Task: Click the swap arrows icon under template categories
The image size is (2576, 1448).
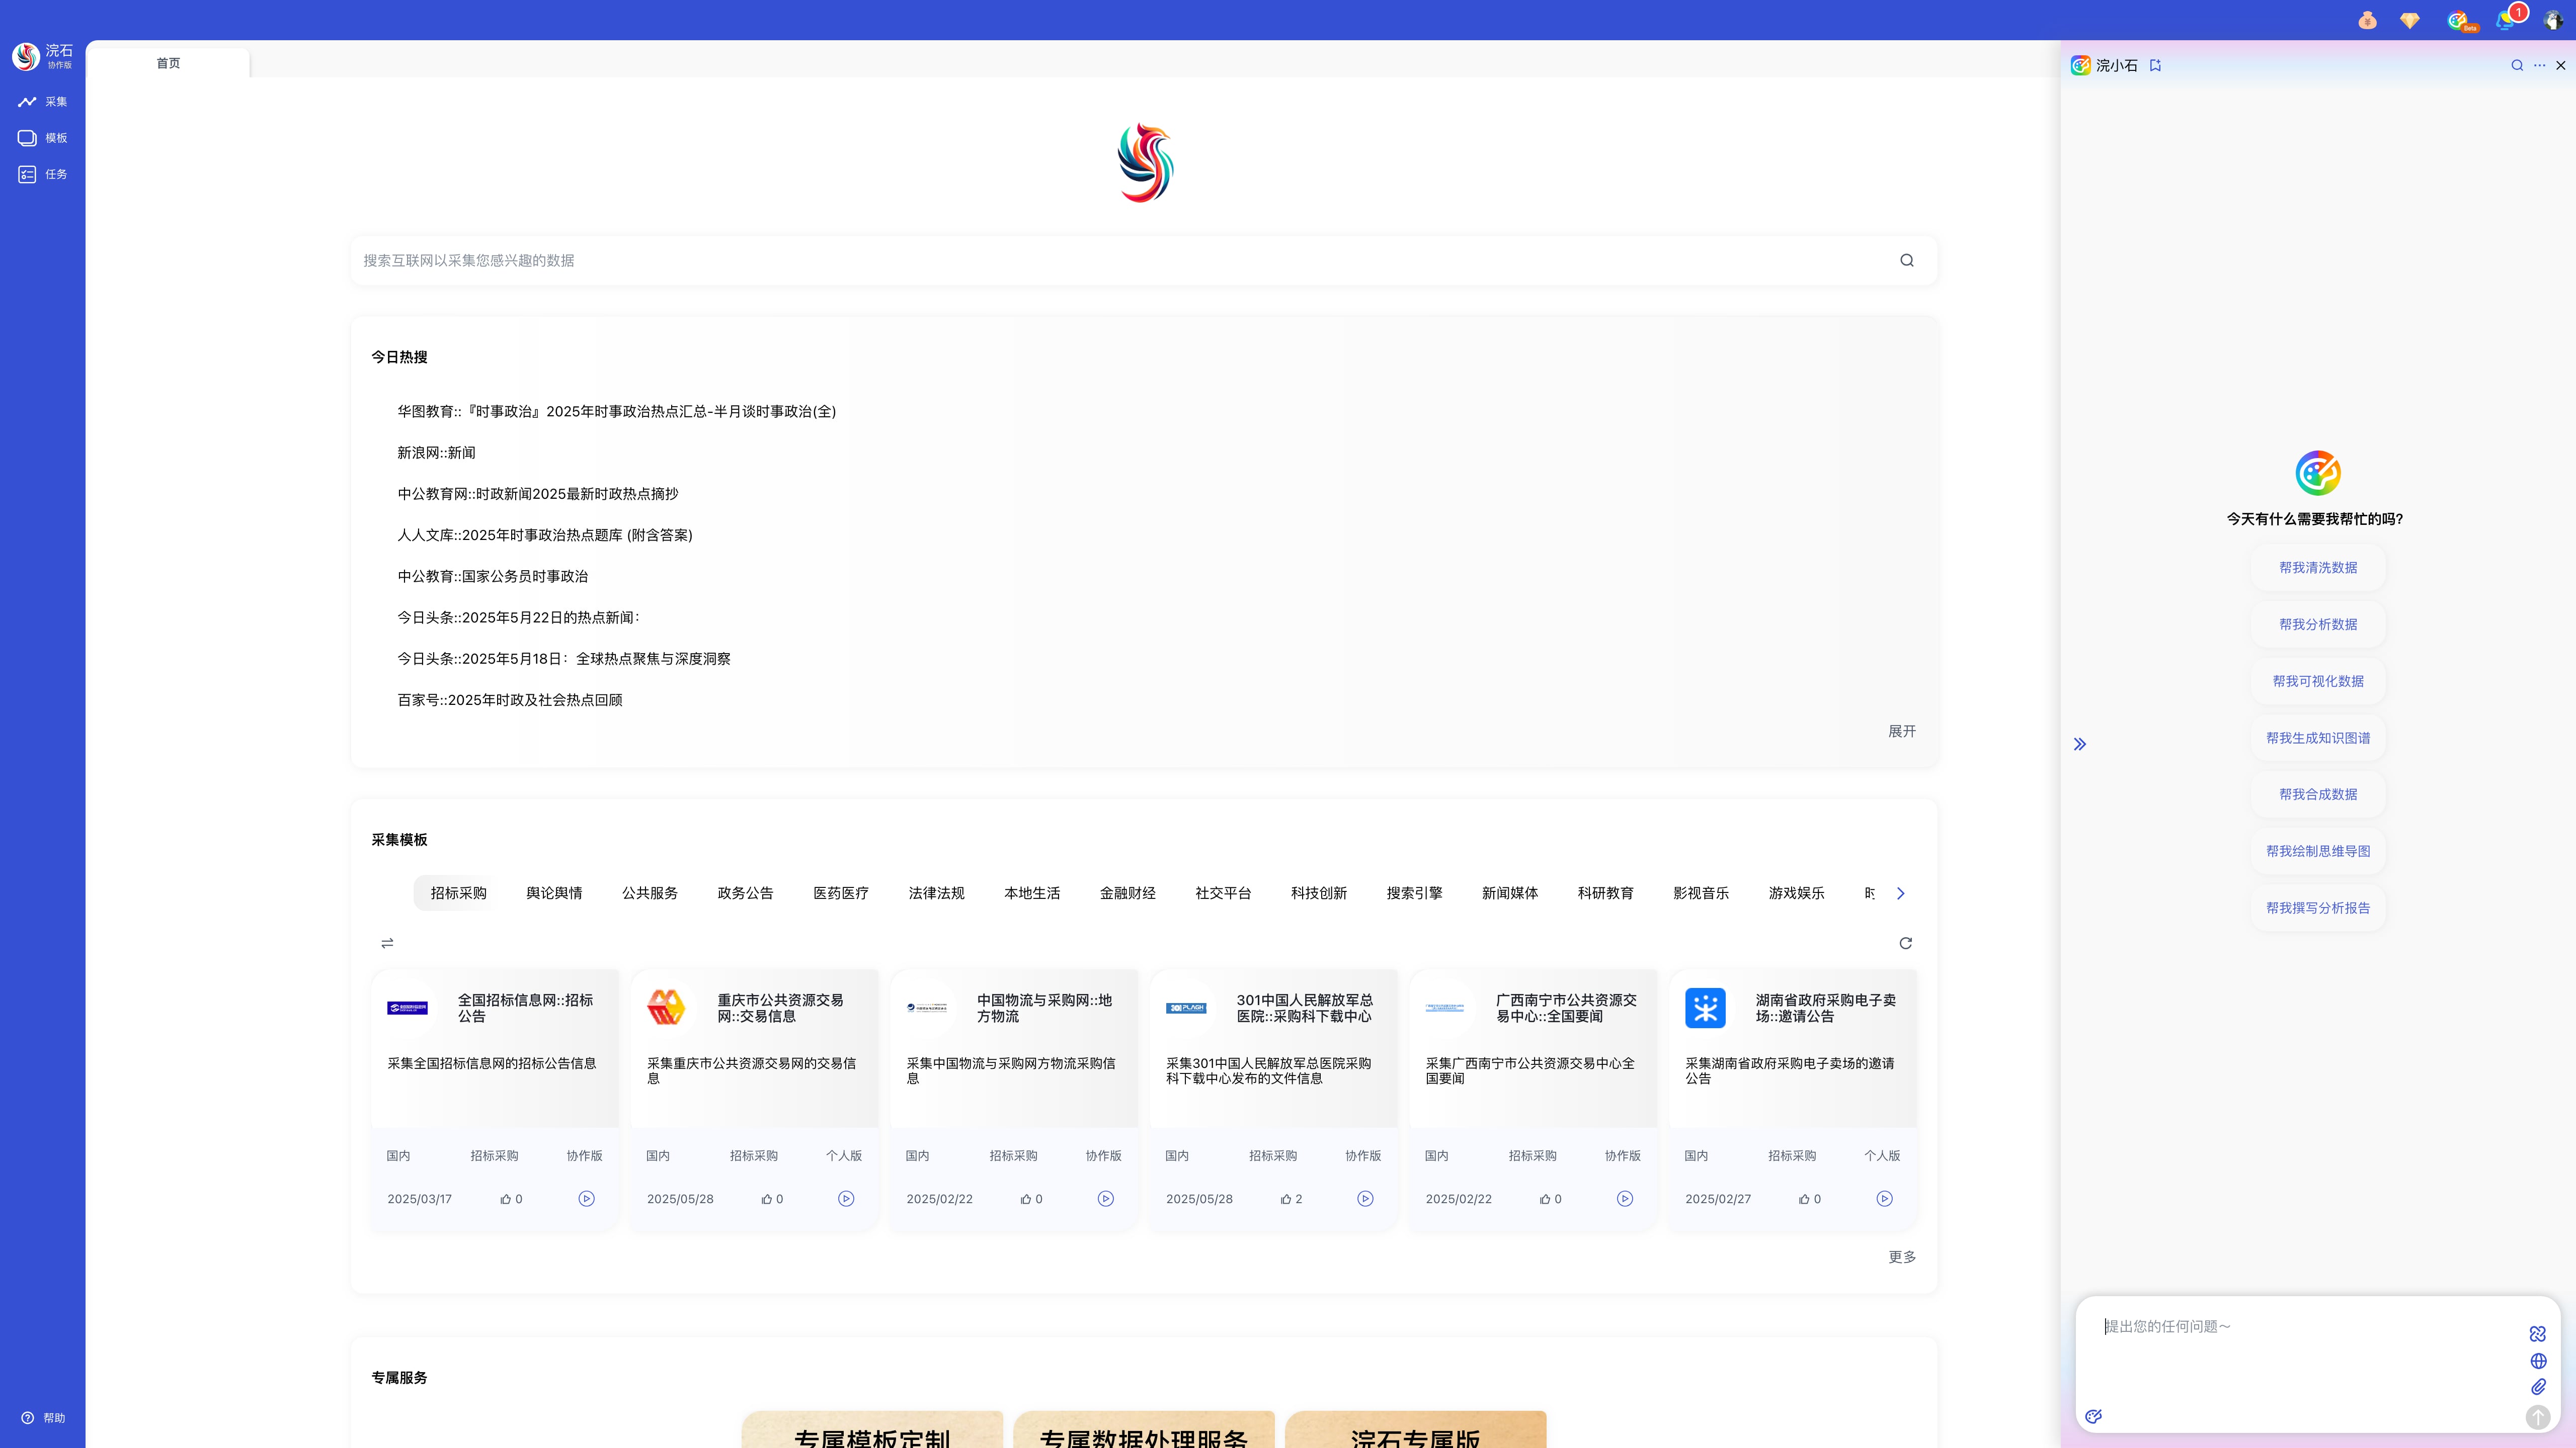Action: coord(387,943)
